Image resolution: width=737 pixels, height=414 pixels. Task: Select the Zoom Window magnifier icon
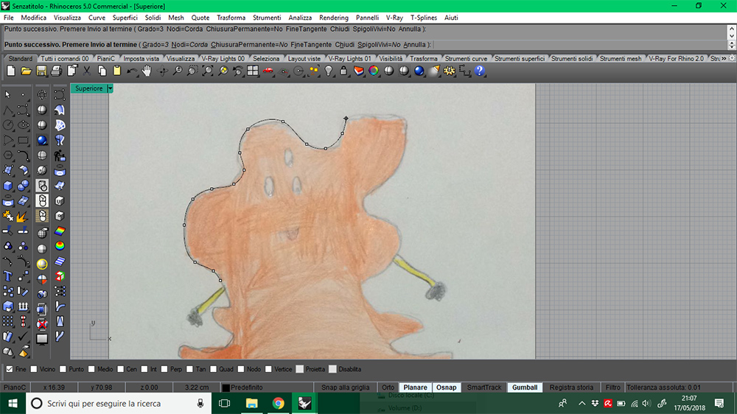192,71
